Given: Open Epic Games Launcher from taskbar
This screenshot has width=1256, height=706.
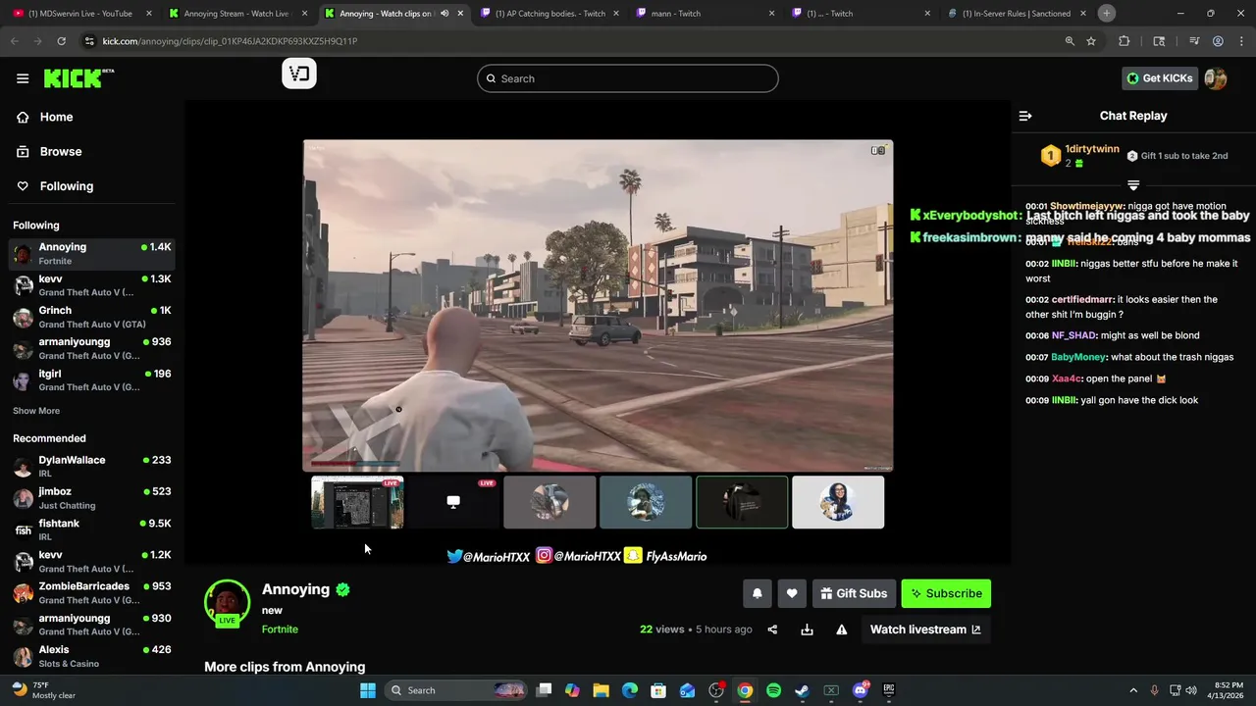Looking at the screenshot, I should (889, 690).
